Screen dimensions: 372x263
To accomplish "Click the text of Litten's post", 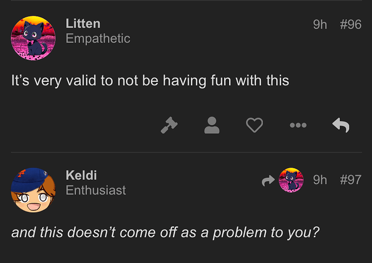I will pyautogui.click(x=150, y=81).
